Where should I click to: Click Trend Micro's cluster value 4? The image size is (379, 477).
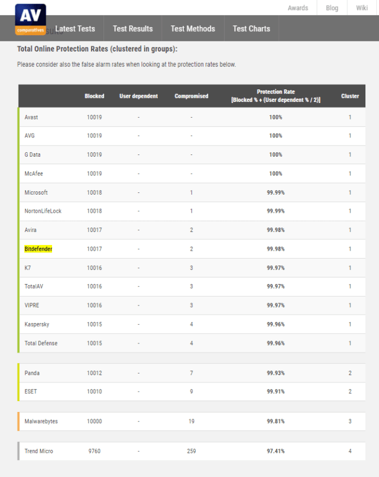pos(350,451)
